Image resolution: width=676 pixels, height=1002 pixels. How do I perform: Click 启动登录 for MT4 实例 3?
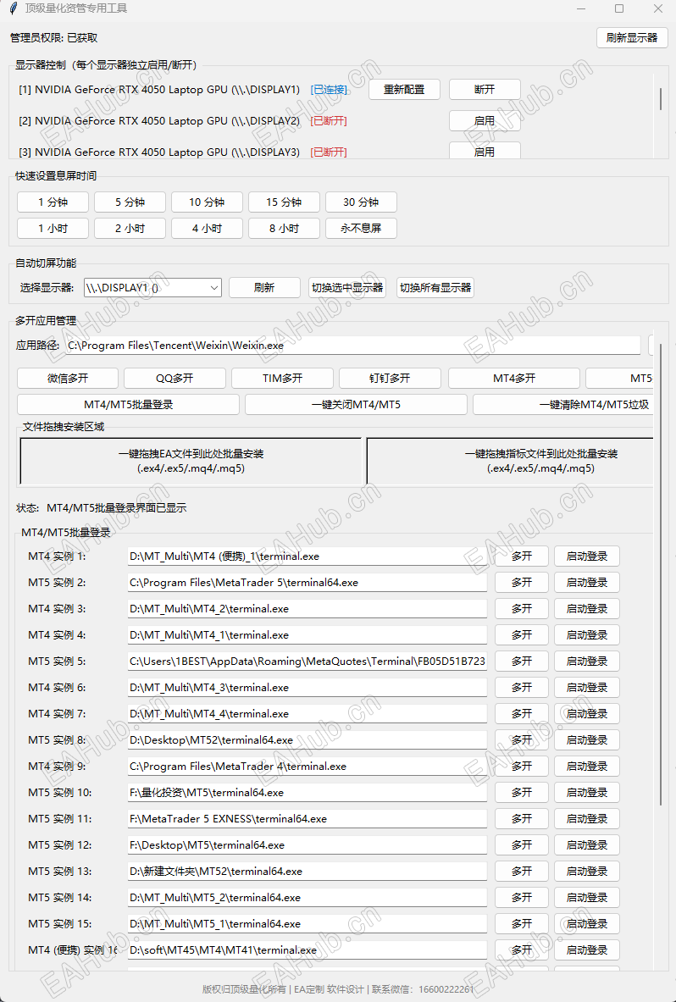click(x=586, y=608)
